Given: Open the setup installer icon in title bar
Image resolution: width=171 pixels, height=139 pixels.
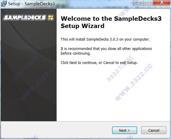Looking at the screenshot, I should click(x=4, y=4).
